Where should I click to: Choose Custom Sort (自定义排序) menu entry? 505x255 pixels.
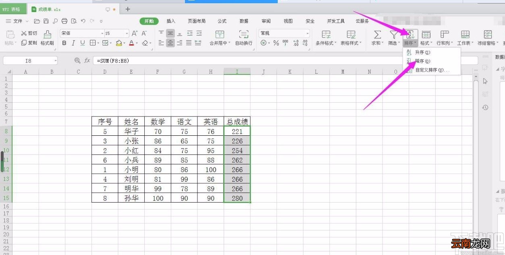click(x=431, y=70)
